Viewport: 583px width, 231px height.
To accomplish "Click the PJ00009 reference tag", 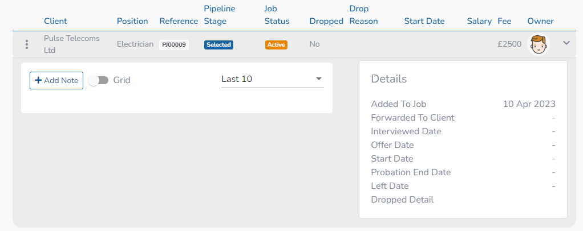I will (174, 44).
